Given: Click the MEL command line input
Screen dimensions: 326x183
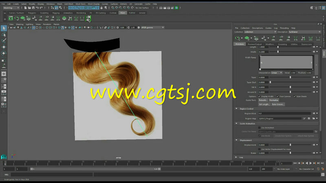Looking at the screenshot, I should pyautogui.click(x=51, y=174).
